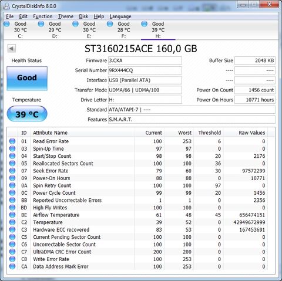Click the Serial Number field

[145, 70]
